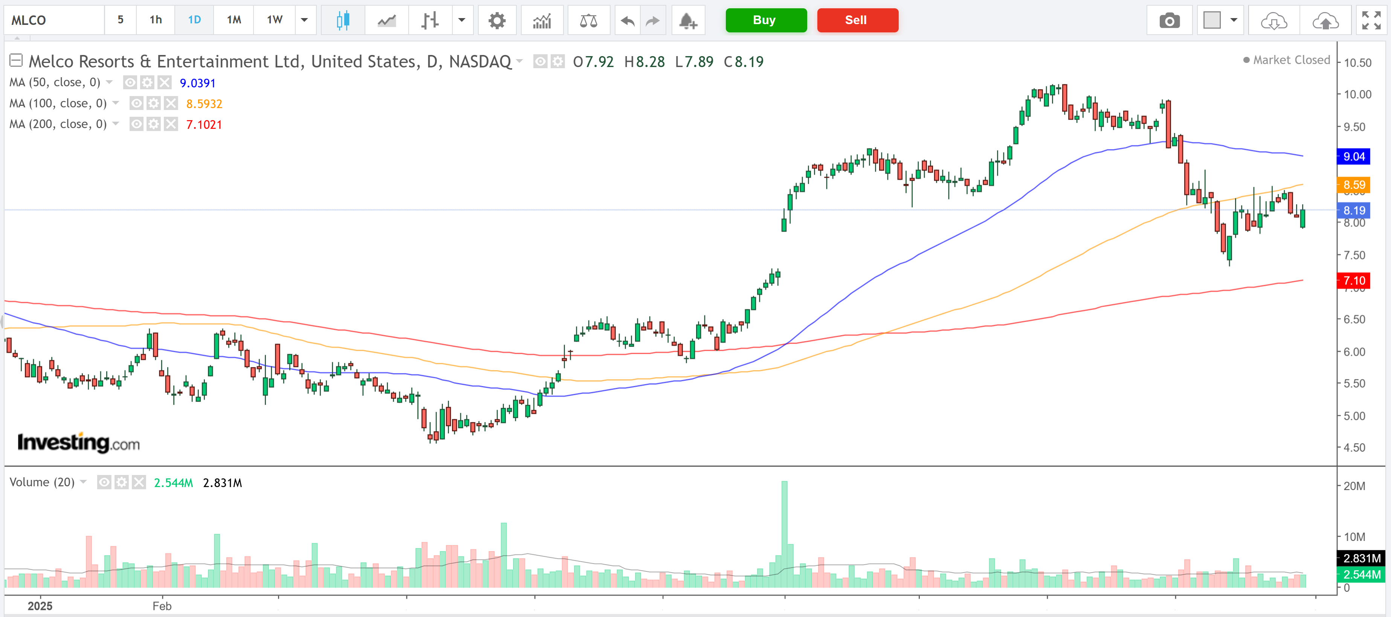Toggle visibility of the MA(50) indicator
The width and height of the screenshot is (1391, 617).
(x=130, y=82)
